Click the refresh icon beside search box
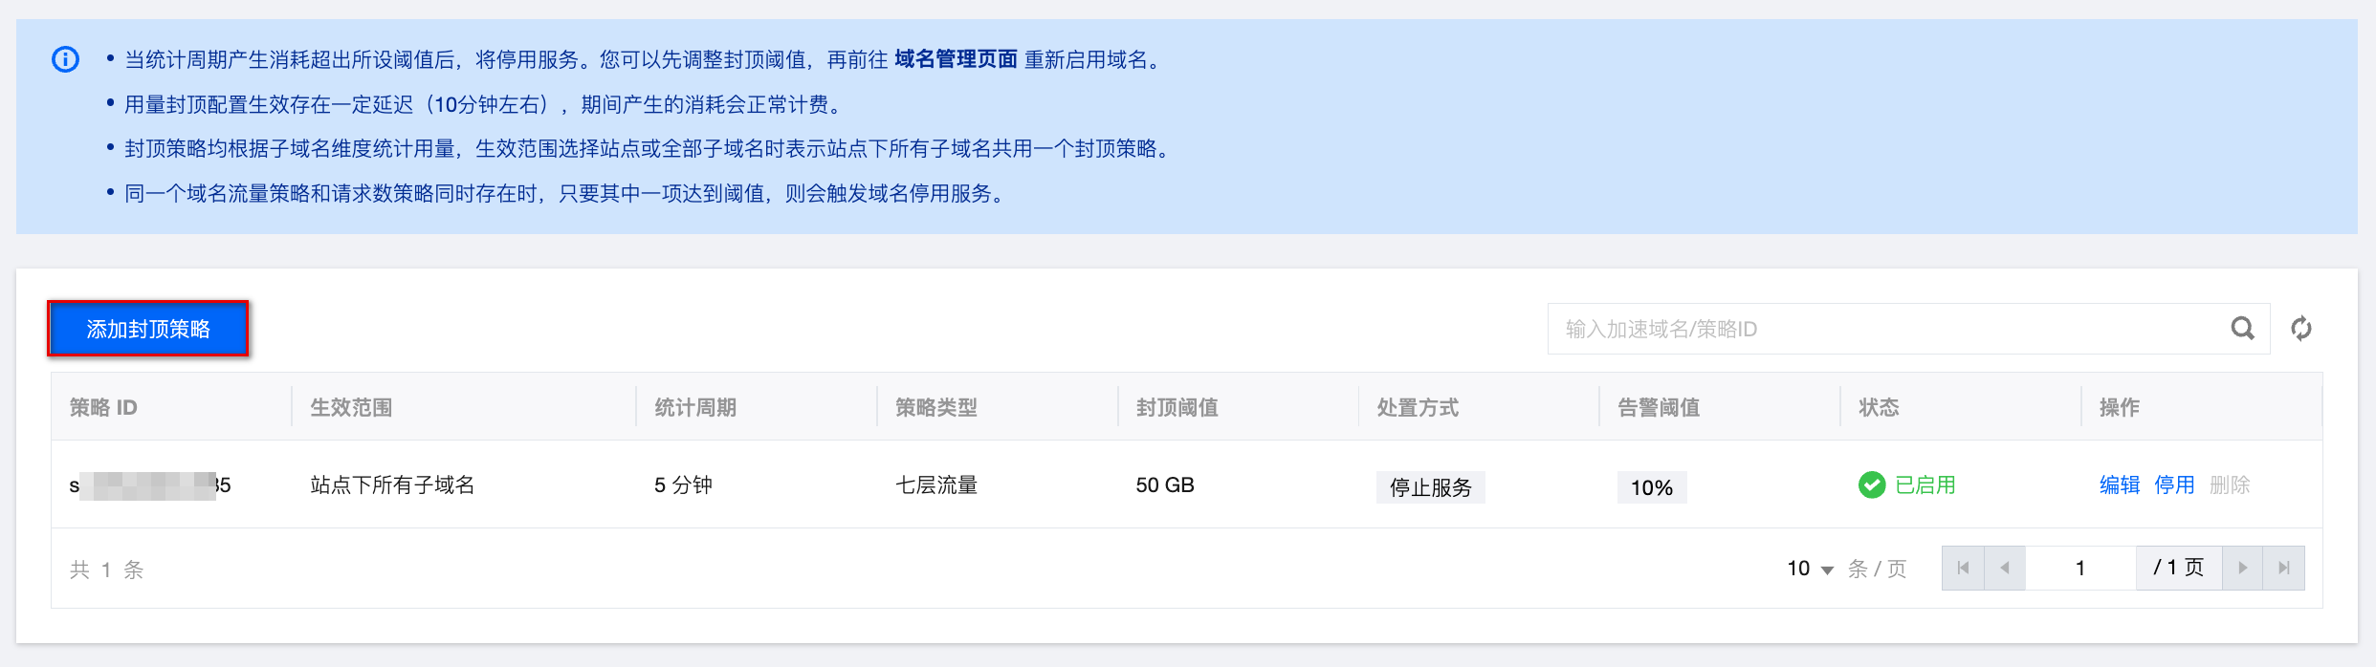The width and height of the screenshot is (2376, 667). [2301, 329]
